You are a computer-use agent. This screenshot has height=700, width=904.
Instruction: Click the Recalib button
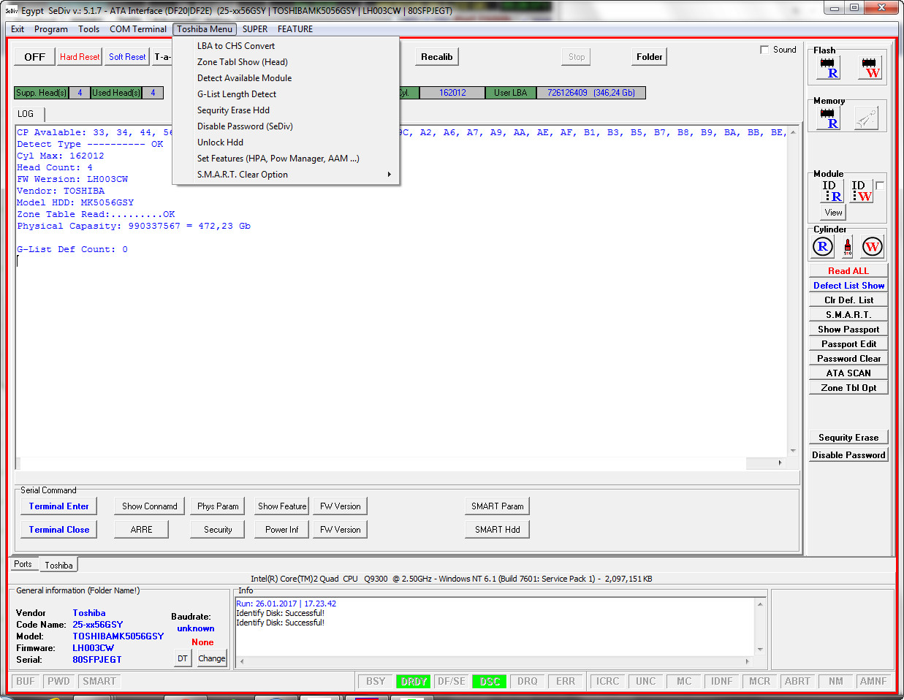[x=437, y=57]
